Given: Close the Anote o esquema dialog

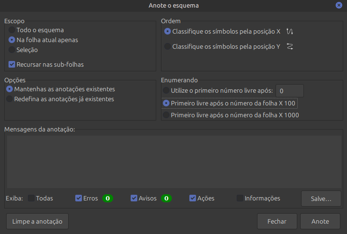Looking at the screenshot, I should 339,6.
